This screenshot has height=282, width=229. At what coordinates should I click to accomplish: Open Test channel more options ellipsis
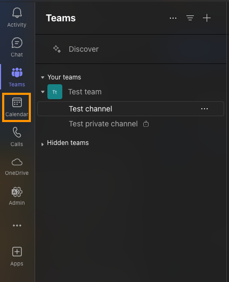tap(205, 109)
